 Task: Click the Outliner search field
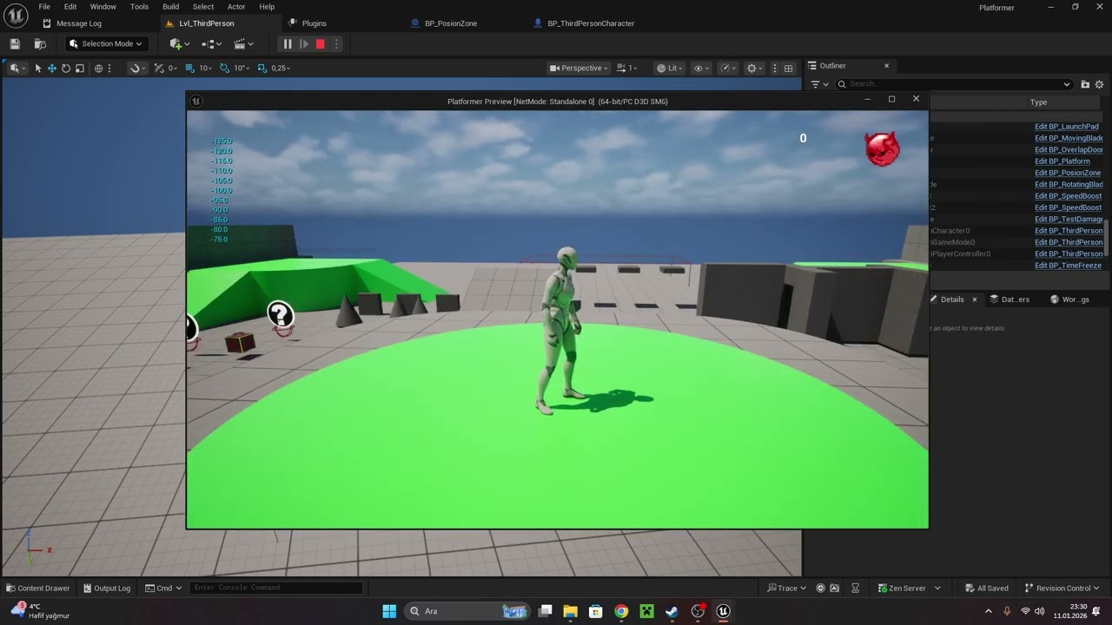coord(955,84)
